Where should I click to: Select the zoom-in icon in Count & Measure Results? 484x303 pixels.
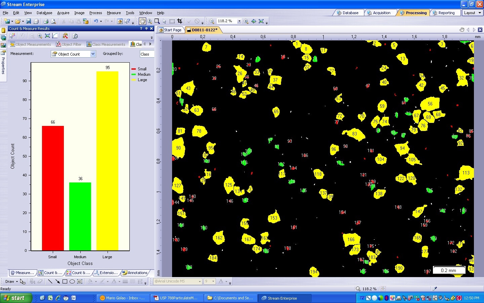click(40, 36)
